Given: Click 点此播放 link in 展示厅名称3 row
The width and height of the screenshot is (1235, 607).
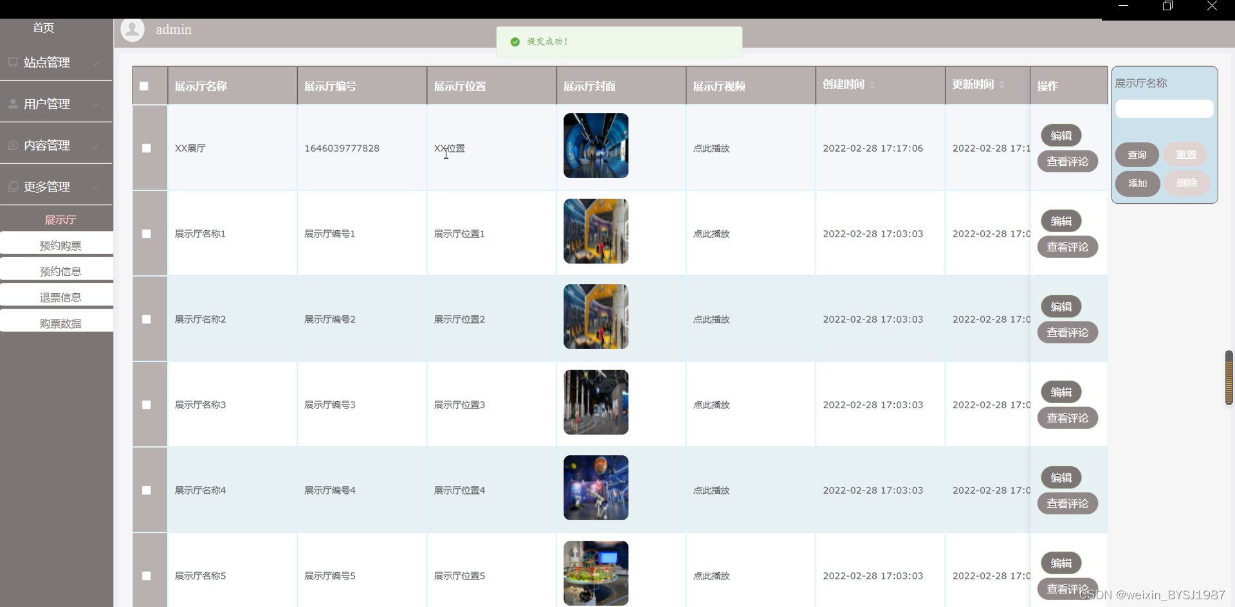Looking at the screenshot, I should click(711, 405).
